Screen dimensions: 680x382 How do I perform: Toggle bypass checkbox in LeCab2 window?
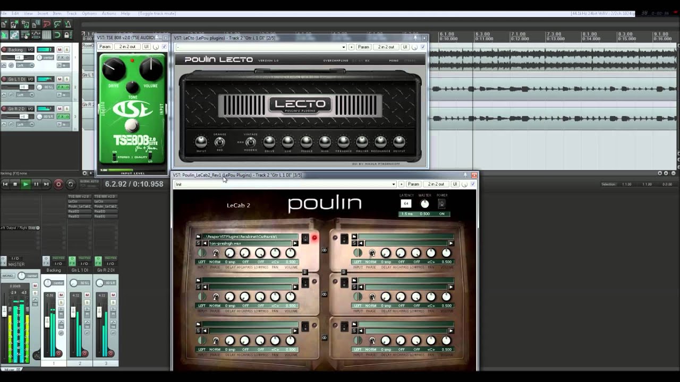(x=473, y=184)
